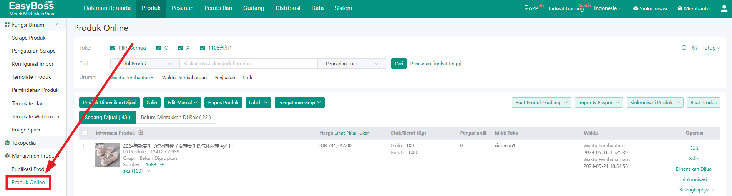Click the Sinkronisasi cloud icon in header

[x=636, y=8]
